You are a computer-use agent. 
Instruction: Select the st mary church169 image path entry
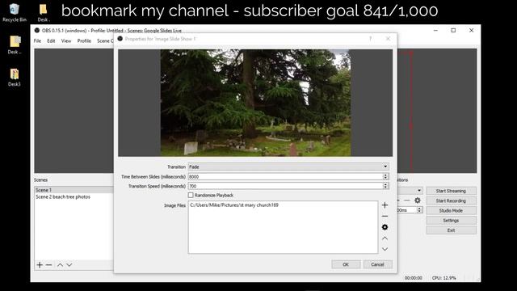coord(234,205)
